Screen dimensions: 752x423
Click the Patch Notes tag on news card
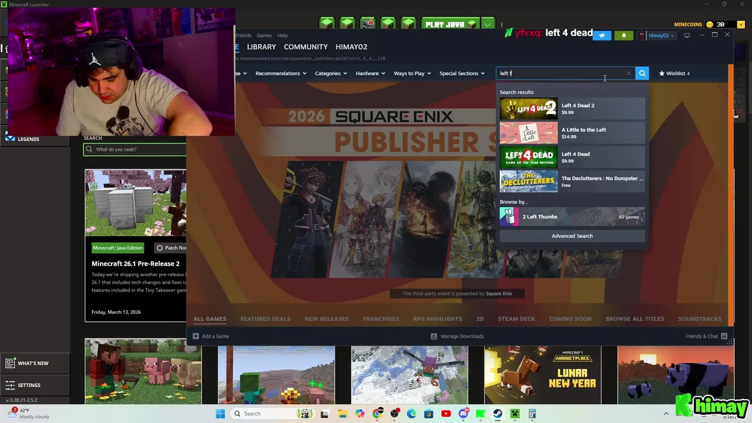(172, 248)
